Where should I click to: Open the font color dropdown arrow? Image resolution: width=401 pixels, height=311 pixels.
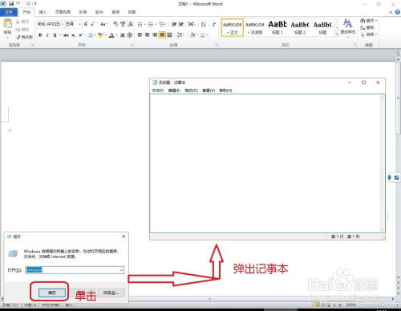click(116, 35)
